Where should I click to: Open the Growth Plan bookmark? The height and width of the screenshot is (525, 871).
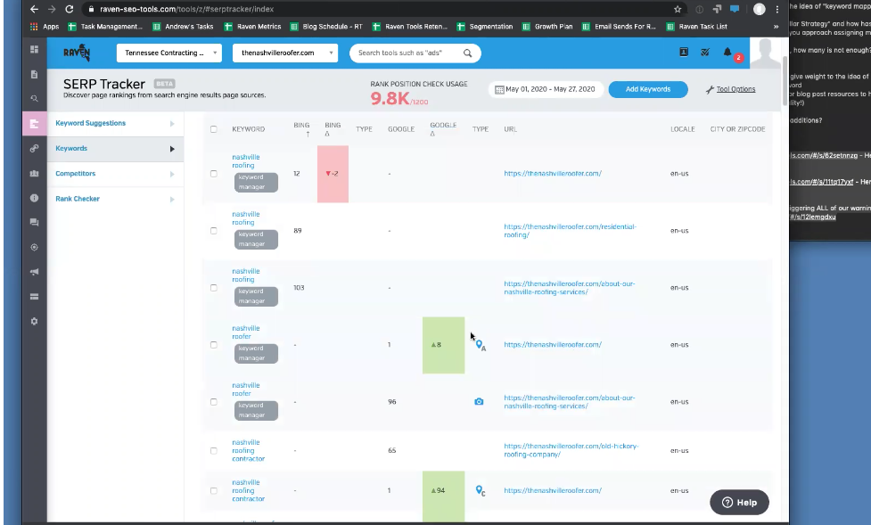coord(547,26)
